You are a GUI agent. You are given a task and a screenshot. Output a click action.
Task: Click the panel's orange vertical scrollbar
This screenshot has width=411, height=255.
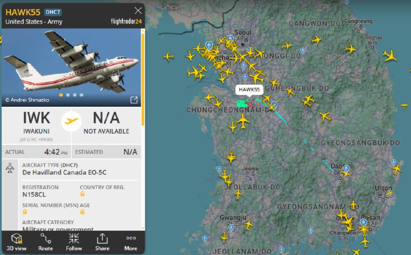pos(143,79)
